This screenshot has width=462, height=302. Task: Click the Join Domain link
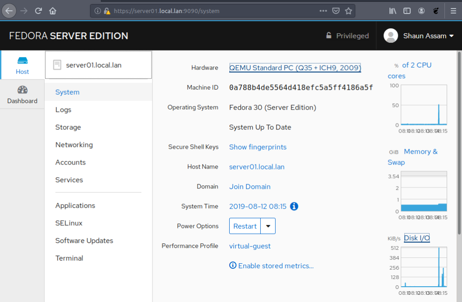[249, 187]
